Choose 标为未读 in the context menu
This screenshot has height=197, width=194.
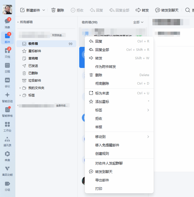(102, 93)
